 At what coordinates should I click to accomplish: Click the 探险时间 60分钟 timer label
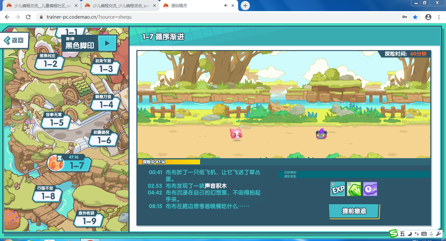tap(406, 54)
